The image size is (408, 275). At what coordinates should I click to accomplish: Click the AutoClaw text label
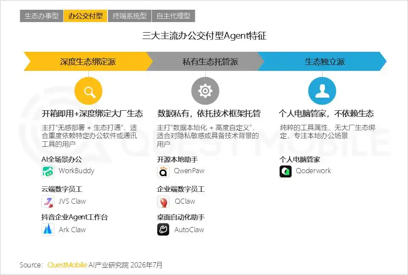[189, 230]
